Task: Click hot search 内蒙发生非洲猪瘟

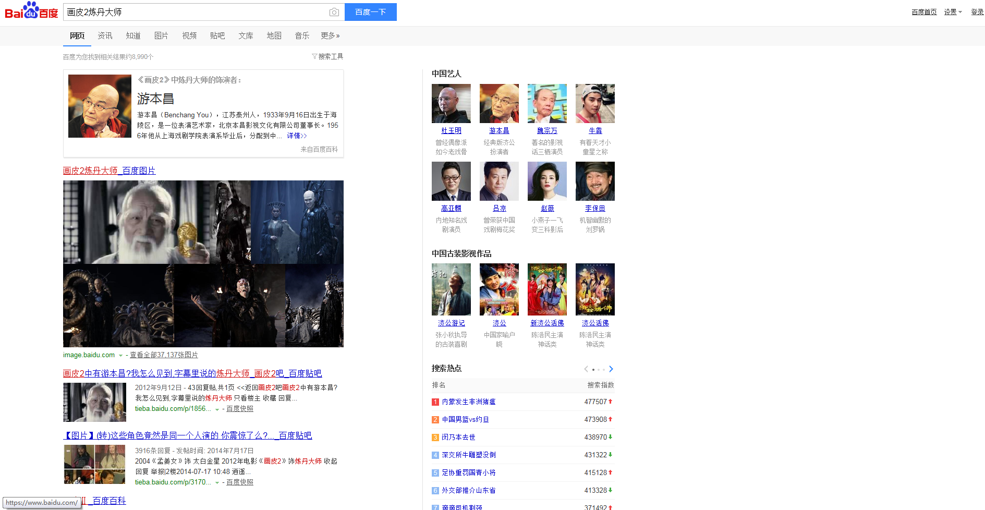Action: tap(469, 402)
